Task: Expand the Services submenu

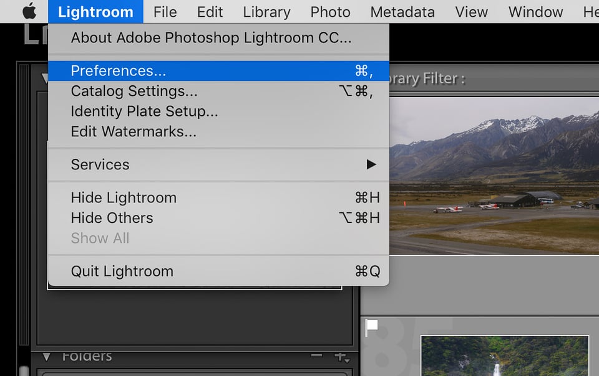Action: click(x=218, y=164)
